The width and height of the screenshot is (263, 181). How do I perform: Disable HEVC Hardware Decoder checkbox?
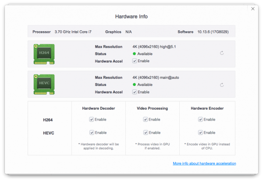point(92,132)
